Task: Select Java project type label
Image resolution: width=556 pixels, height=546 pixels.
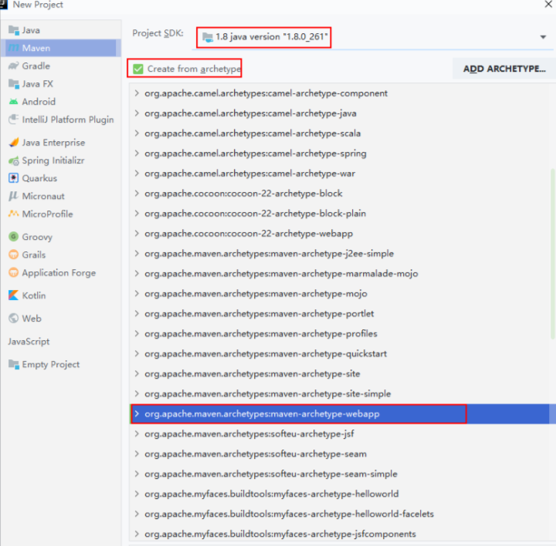Action: click(31, 30)
